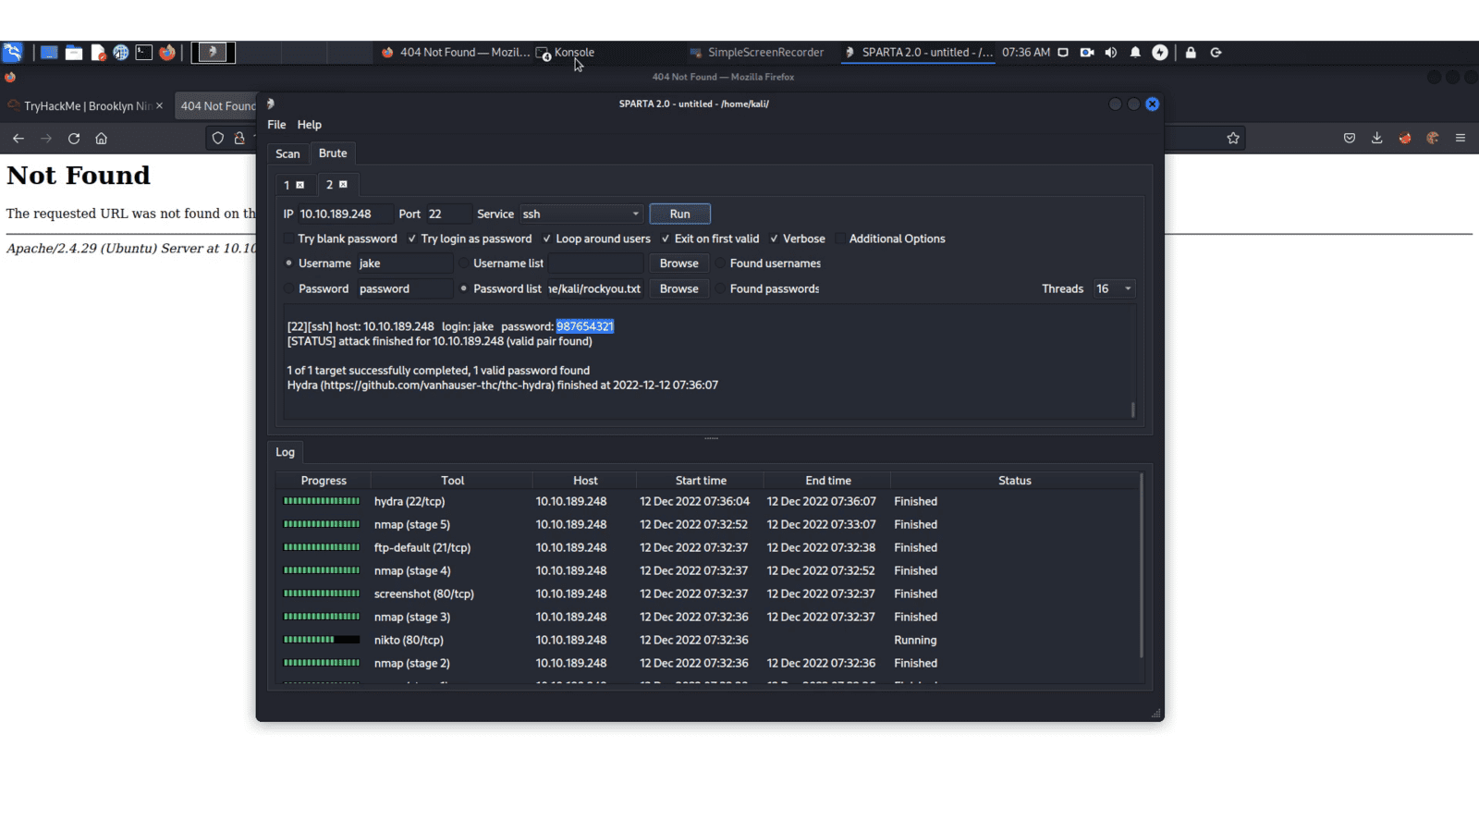Launch Firefox from the taskbar launcher

[167, 53]
